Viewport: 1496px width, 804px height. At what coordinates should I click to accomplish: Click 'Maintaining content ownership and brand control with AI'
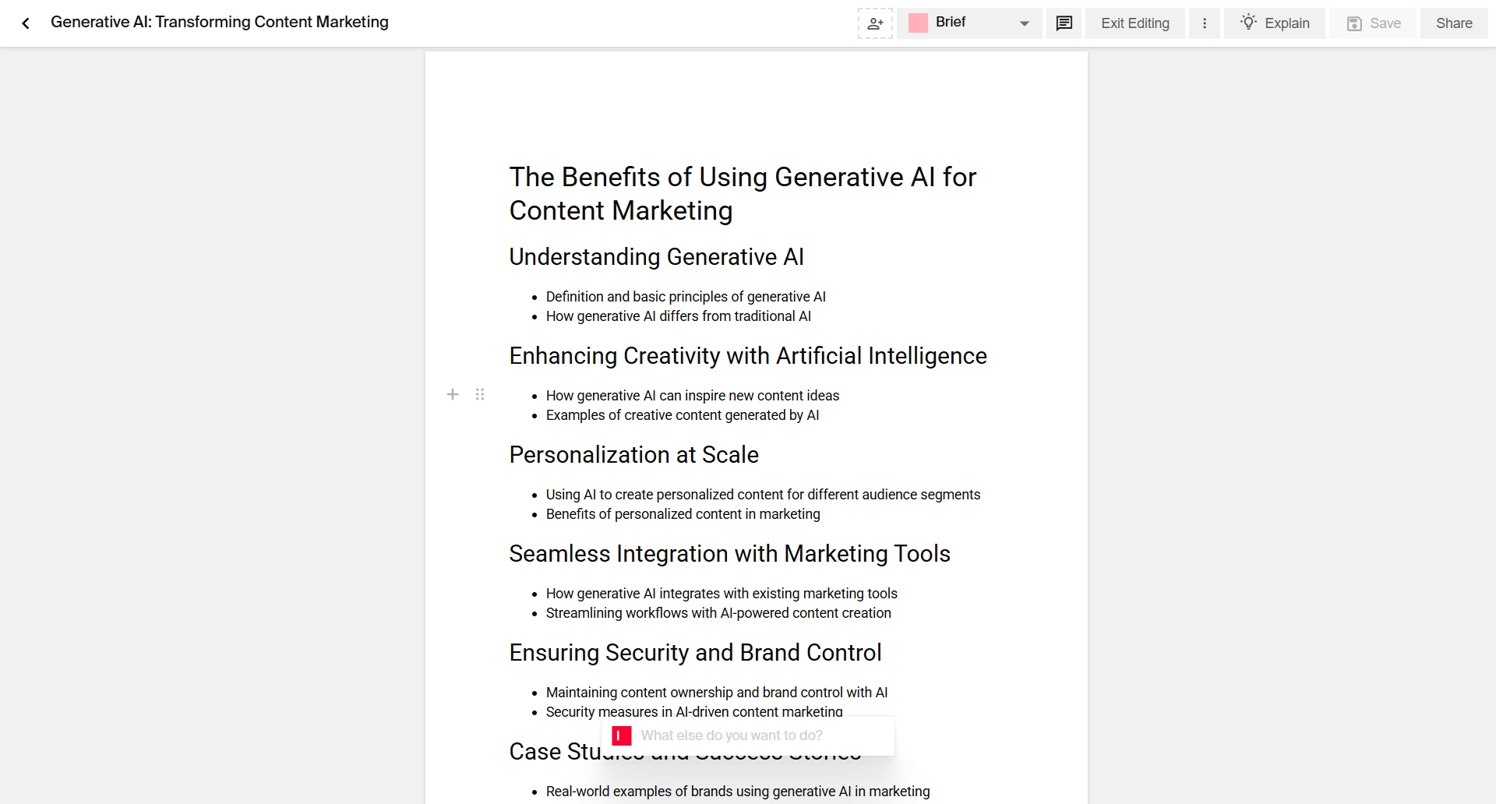[x=717, y=693]
